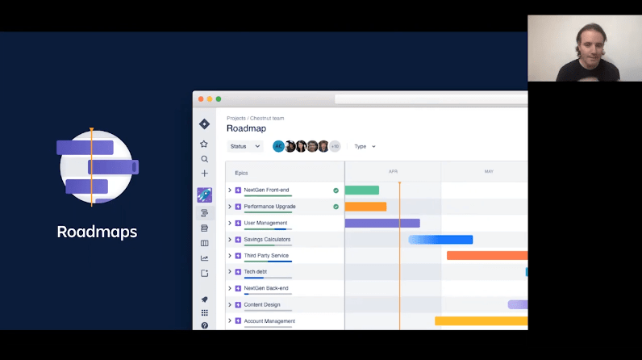Open starred items via star icon

pyautogui.click(x=204, y=144)
